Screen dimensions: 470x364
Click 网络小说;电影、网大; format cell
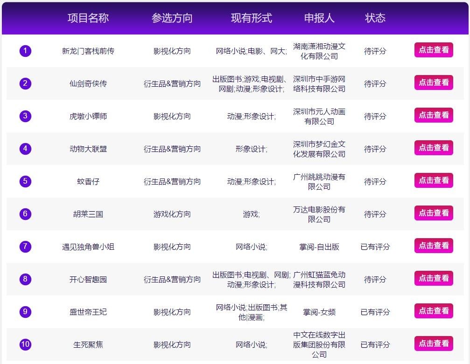252,51
